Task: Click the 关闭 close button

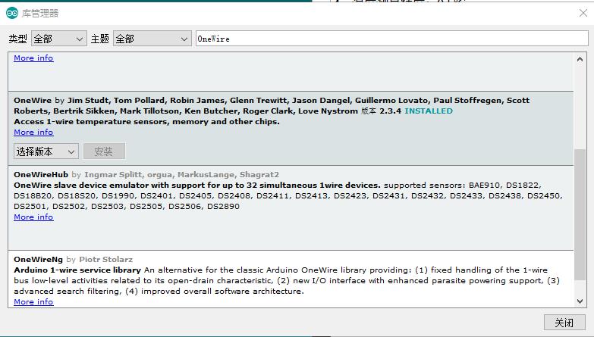Action: pos(564,323)
